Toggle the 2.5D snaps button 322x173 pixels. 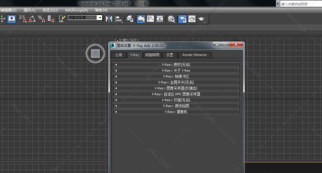(x=23, y=19)
